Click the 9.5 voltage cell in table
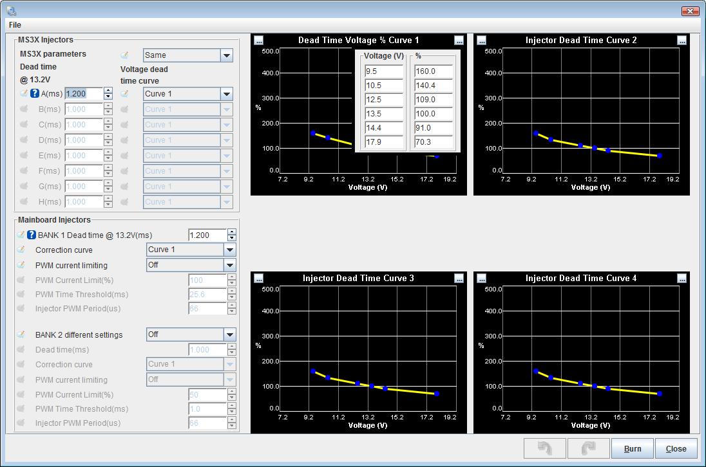This screenshot has width=706, height=467. (x=383, y=71)
